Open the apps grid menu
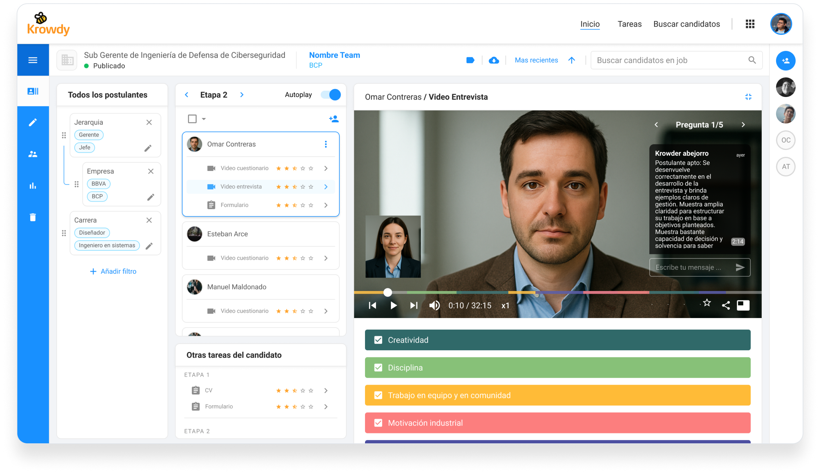The height and width of the screenshot is (474, 820). coord(750,24)
